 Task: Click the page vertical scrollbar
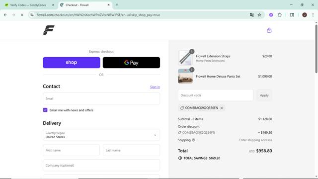[x=316, y=49]
